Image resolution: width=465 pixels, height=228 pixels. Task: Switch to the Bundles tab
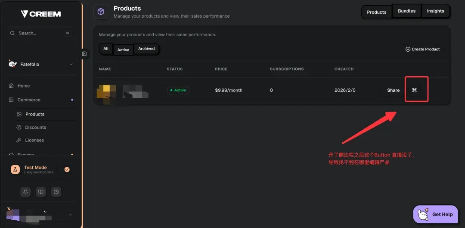pos(407,11)
